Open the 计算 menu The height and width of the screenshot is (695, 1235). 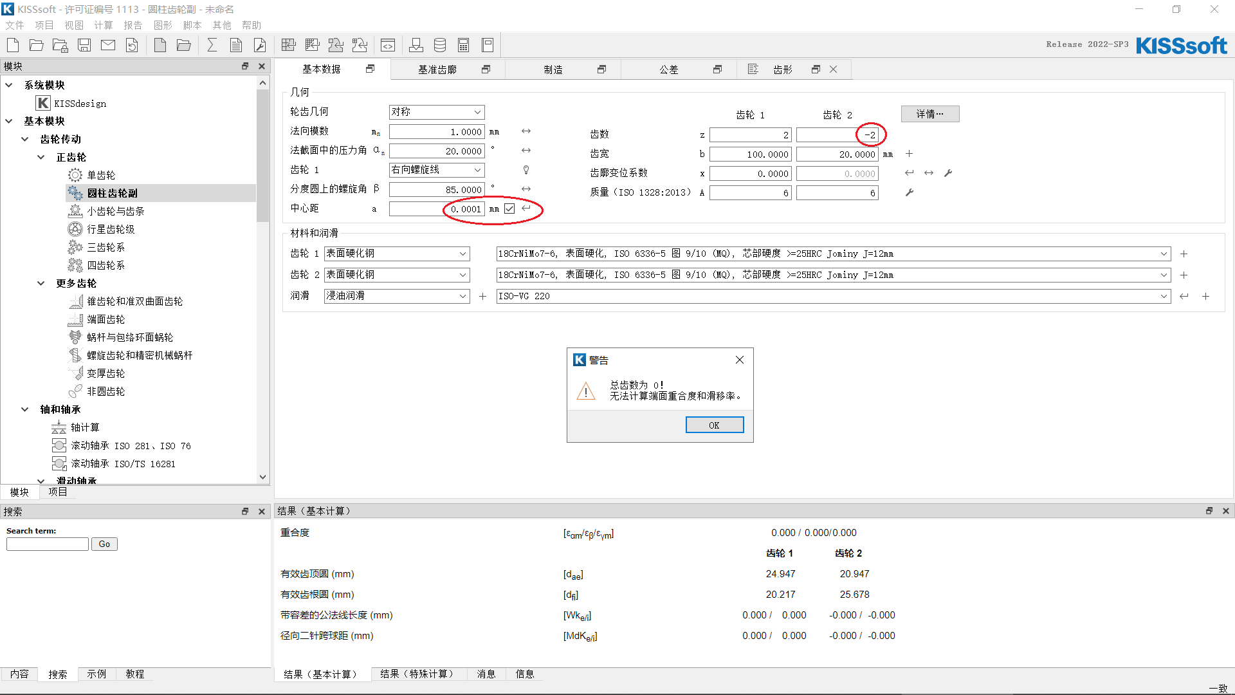104,25
